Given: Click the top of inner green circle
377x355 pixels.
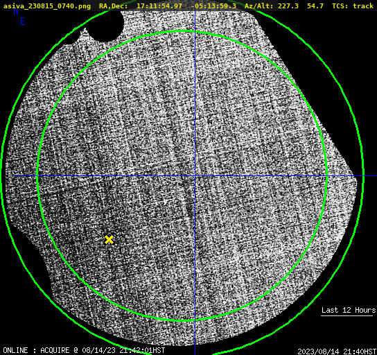Looking at the screenshot, I should [182, 31].
